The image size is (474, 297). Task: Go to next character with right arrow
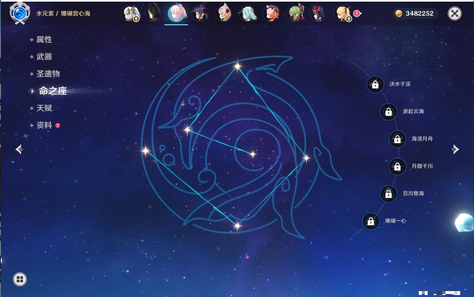coord(455,149)
